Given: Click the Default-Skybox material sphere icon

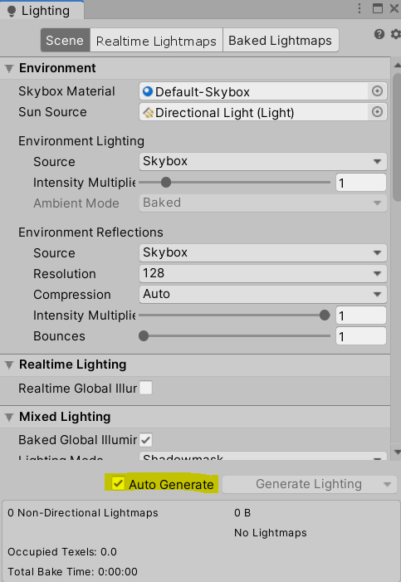Looking at the screenshot, I should (x=148, y=91).
